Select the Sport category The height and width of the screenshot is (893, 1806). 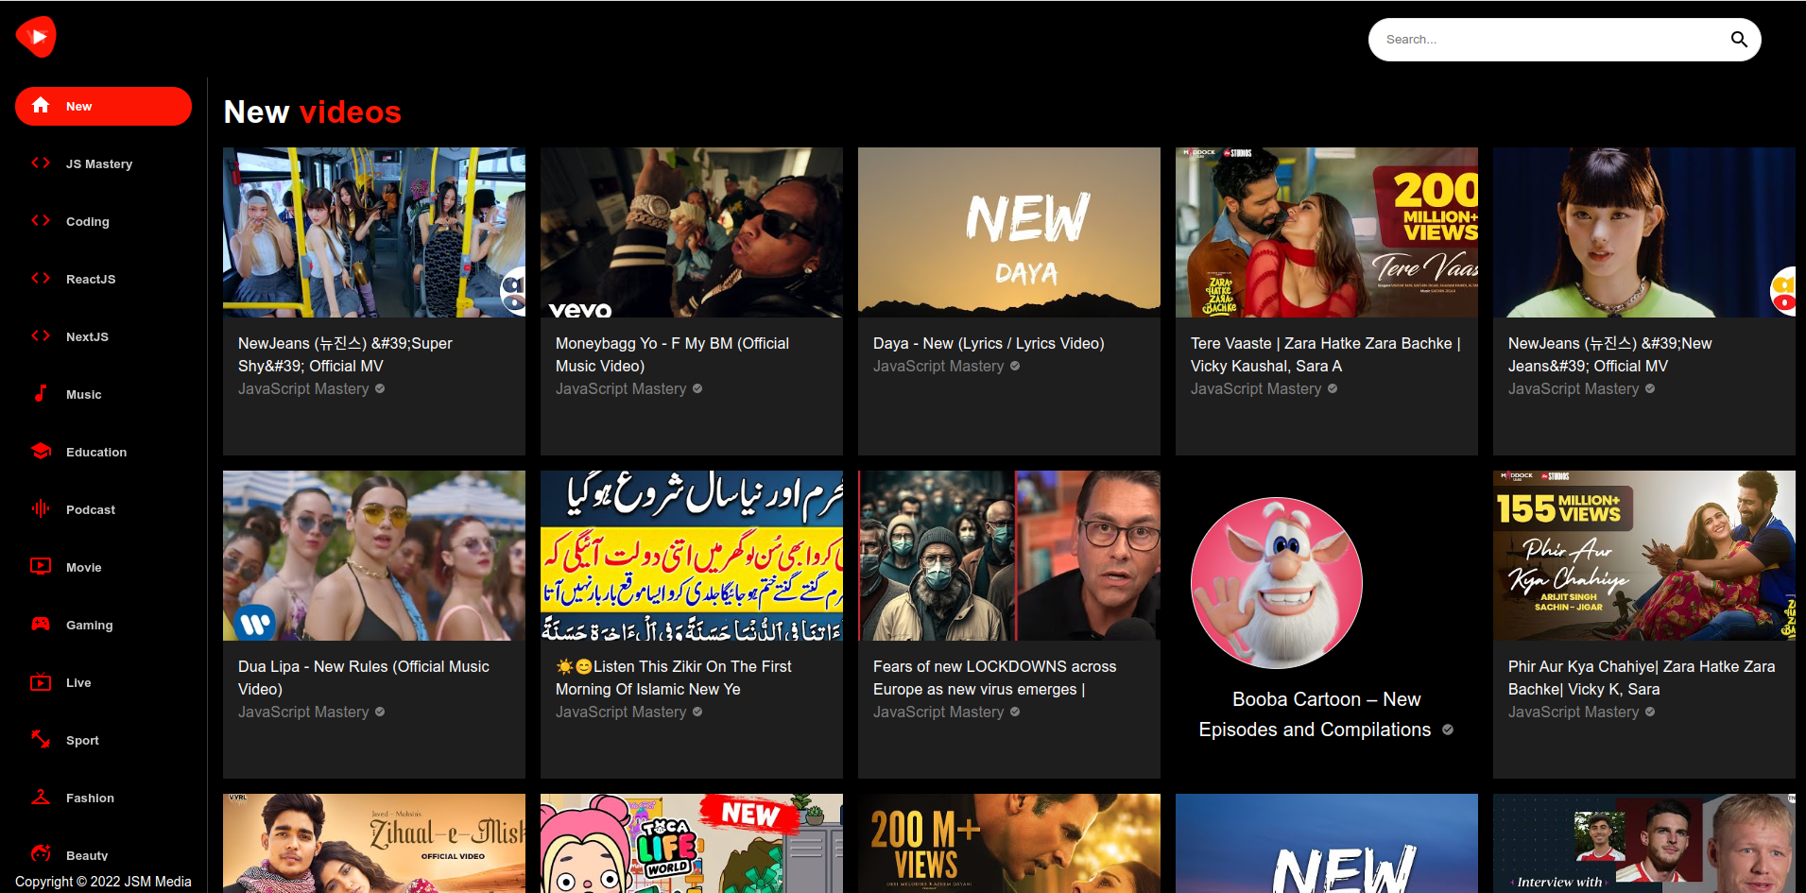(x=103, y=740)
